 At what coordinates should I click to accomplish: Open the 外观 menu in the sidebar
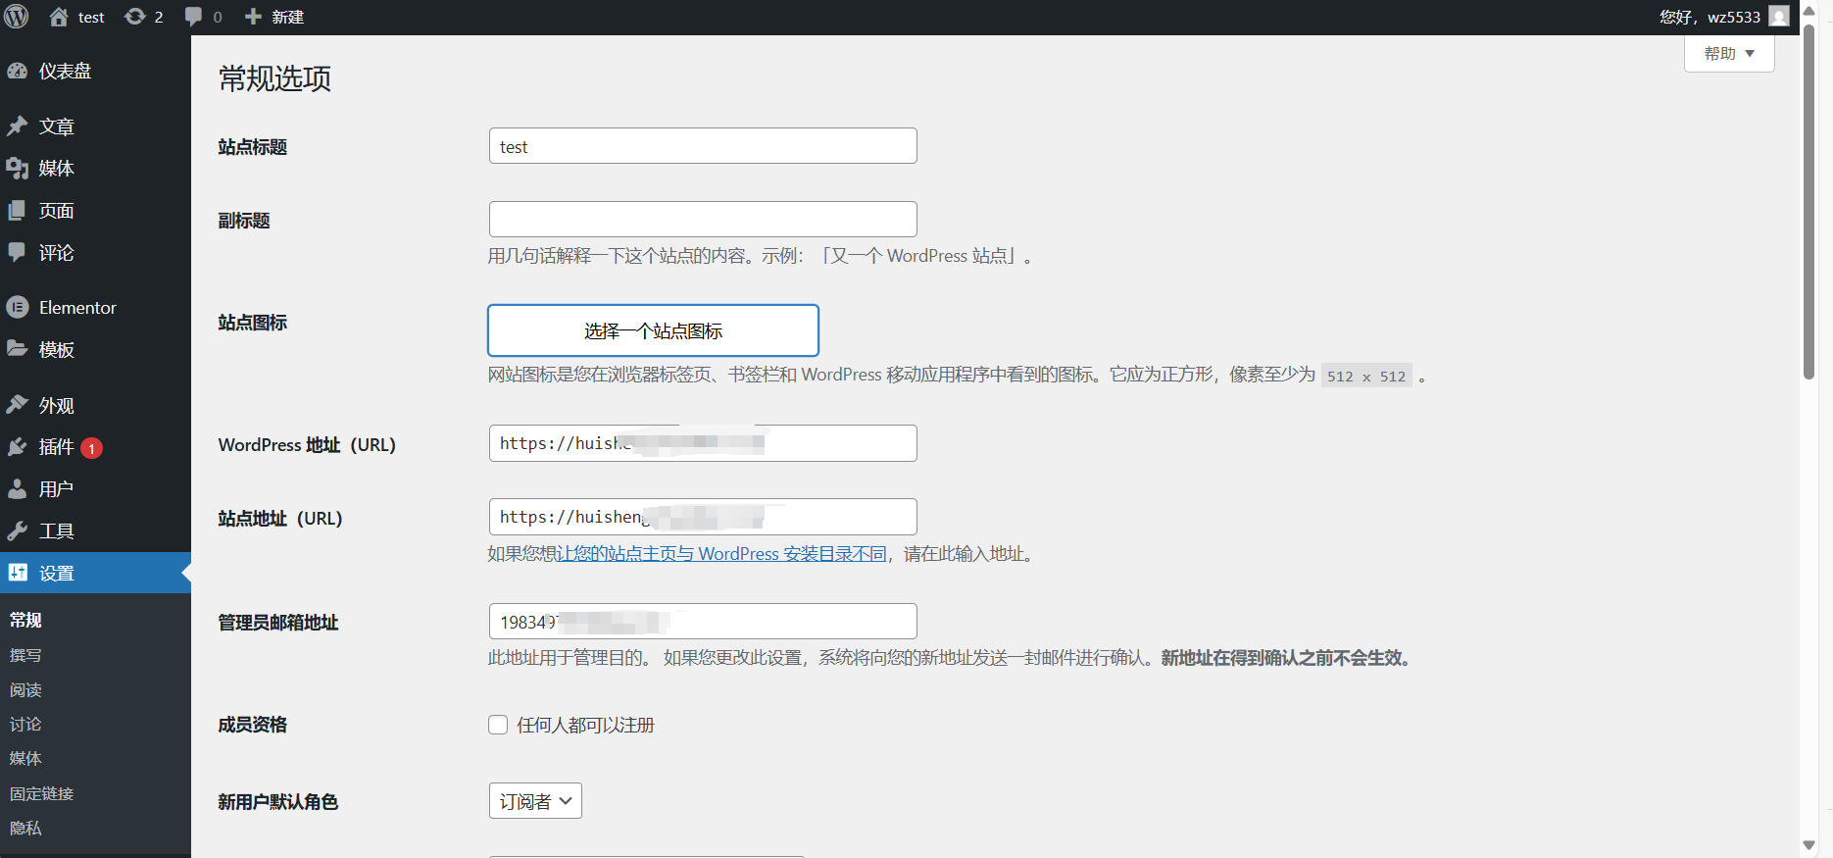[x=56, y=405]
